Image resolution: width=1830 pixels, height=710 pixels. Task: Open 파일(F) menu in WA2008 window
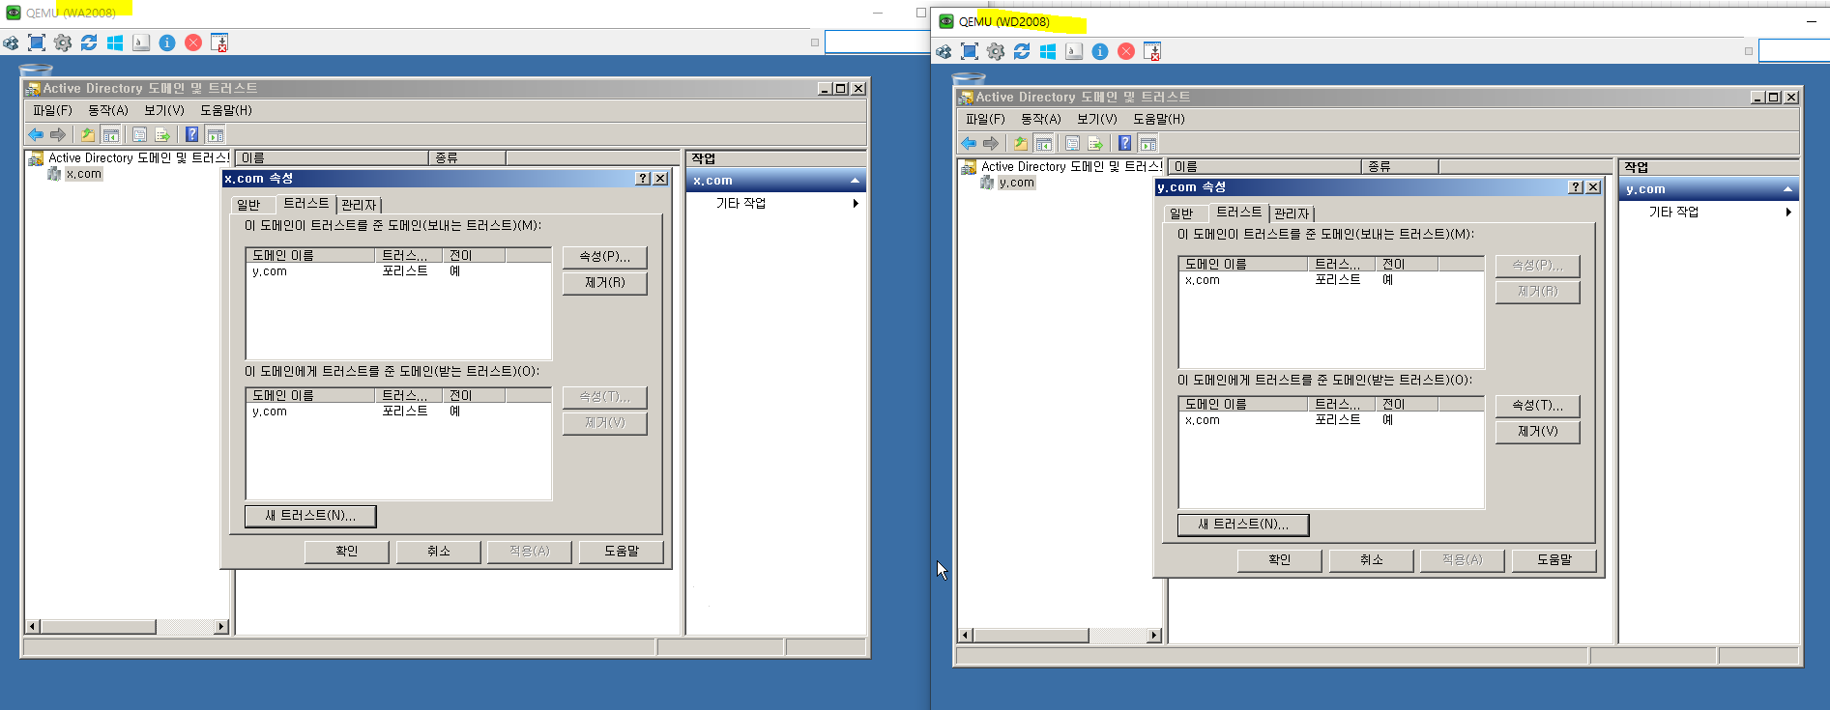52,110
